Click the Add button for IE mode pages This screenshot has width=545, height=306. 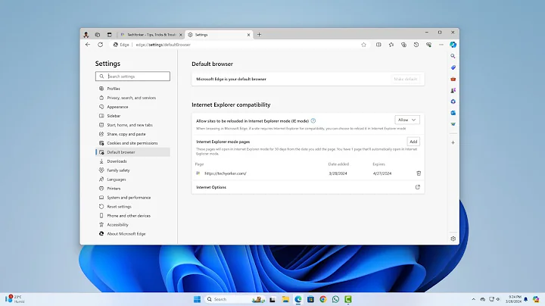coord(413,142)
